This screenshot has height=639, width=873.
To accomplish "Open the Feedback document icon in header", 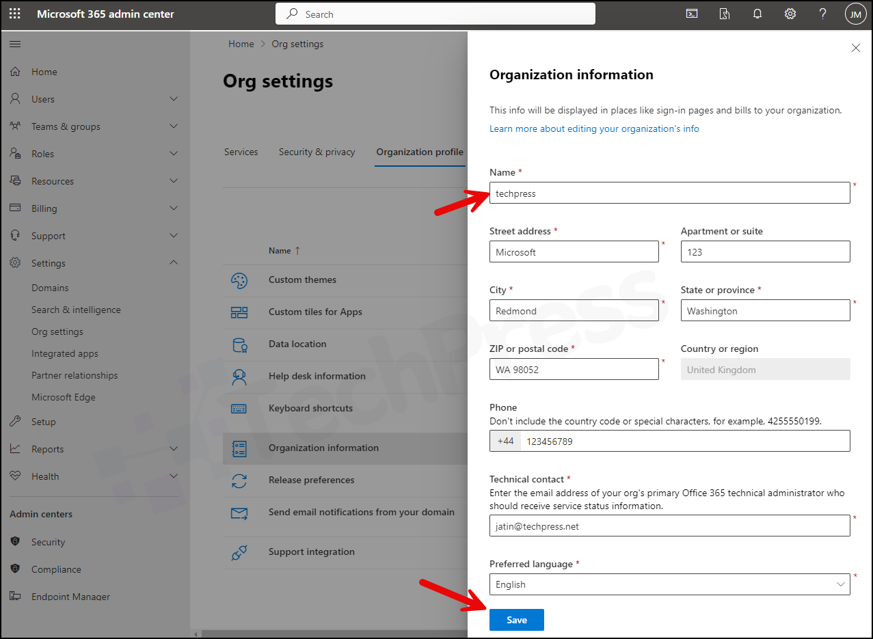I will point(725,14).
